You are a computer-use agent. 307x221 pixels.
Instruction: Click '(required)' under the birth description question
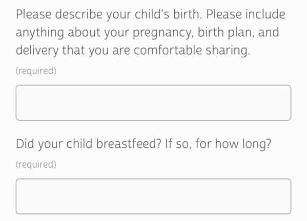click(x=36, y=71)
